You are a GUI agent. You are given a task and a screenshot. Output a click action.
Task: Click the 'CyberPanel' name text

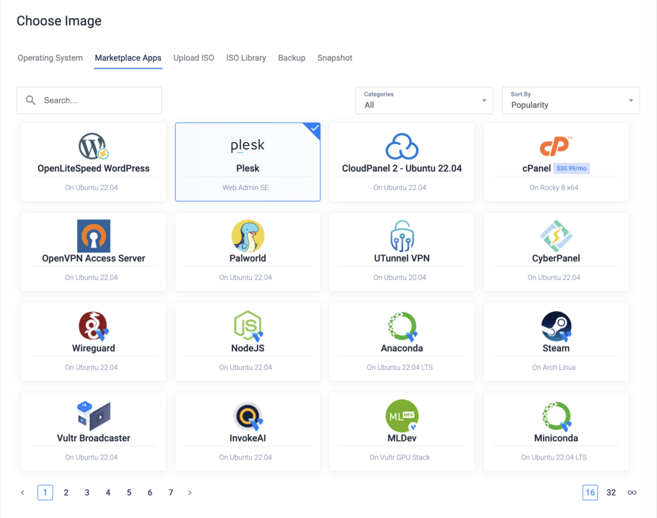556,258
